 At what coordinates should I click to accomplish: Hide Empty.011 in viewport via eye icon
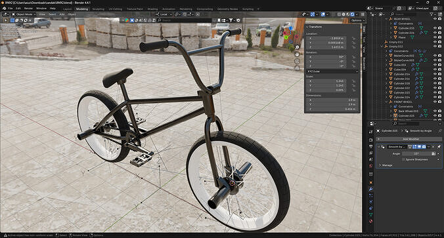(435, 42)
